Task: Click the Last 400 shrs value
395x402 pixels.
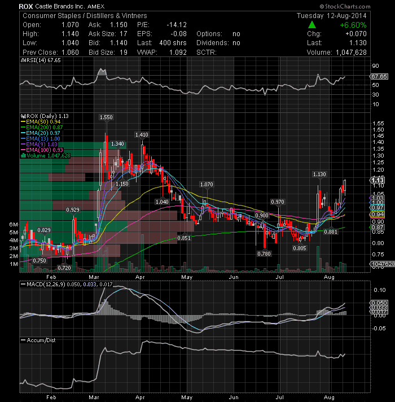Action: tap(173, 43)
